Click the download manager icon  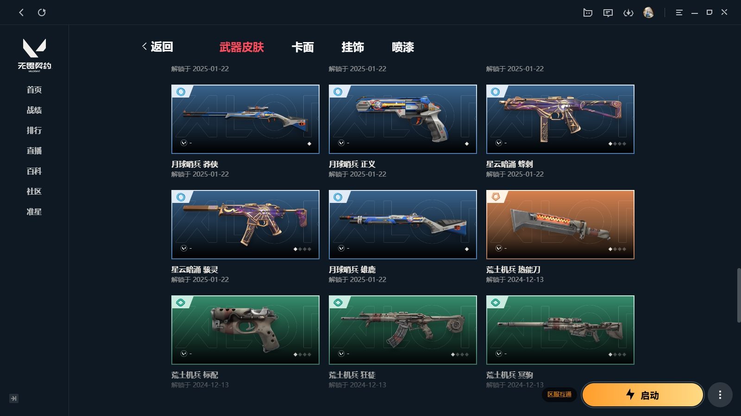tap(628, 12)
